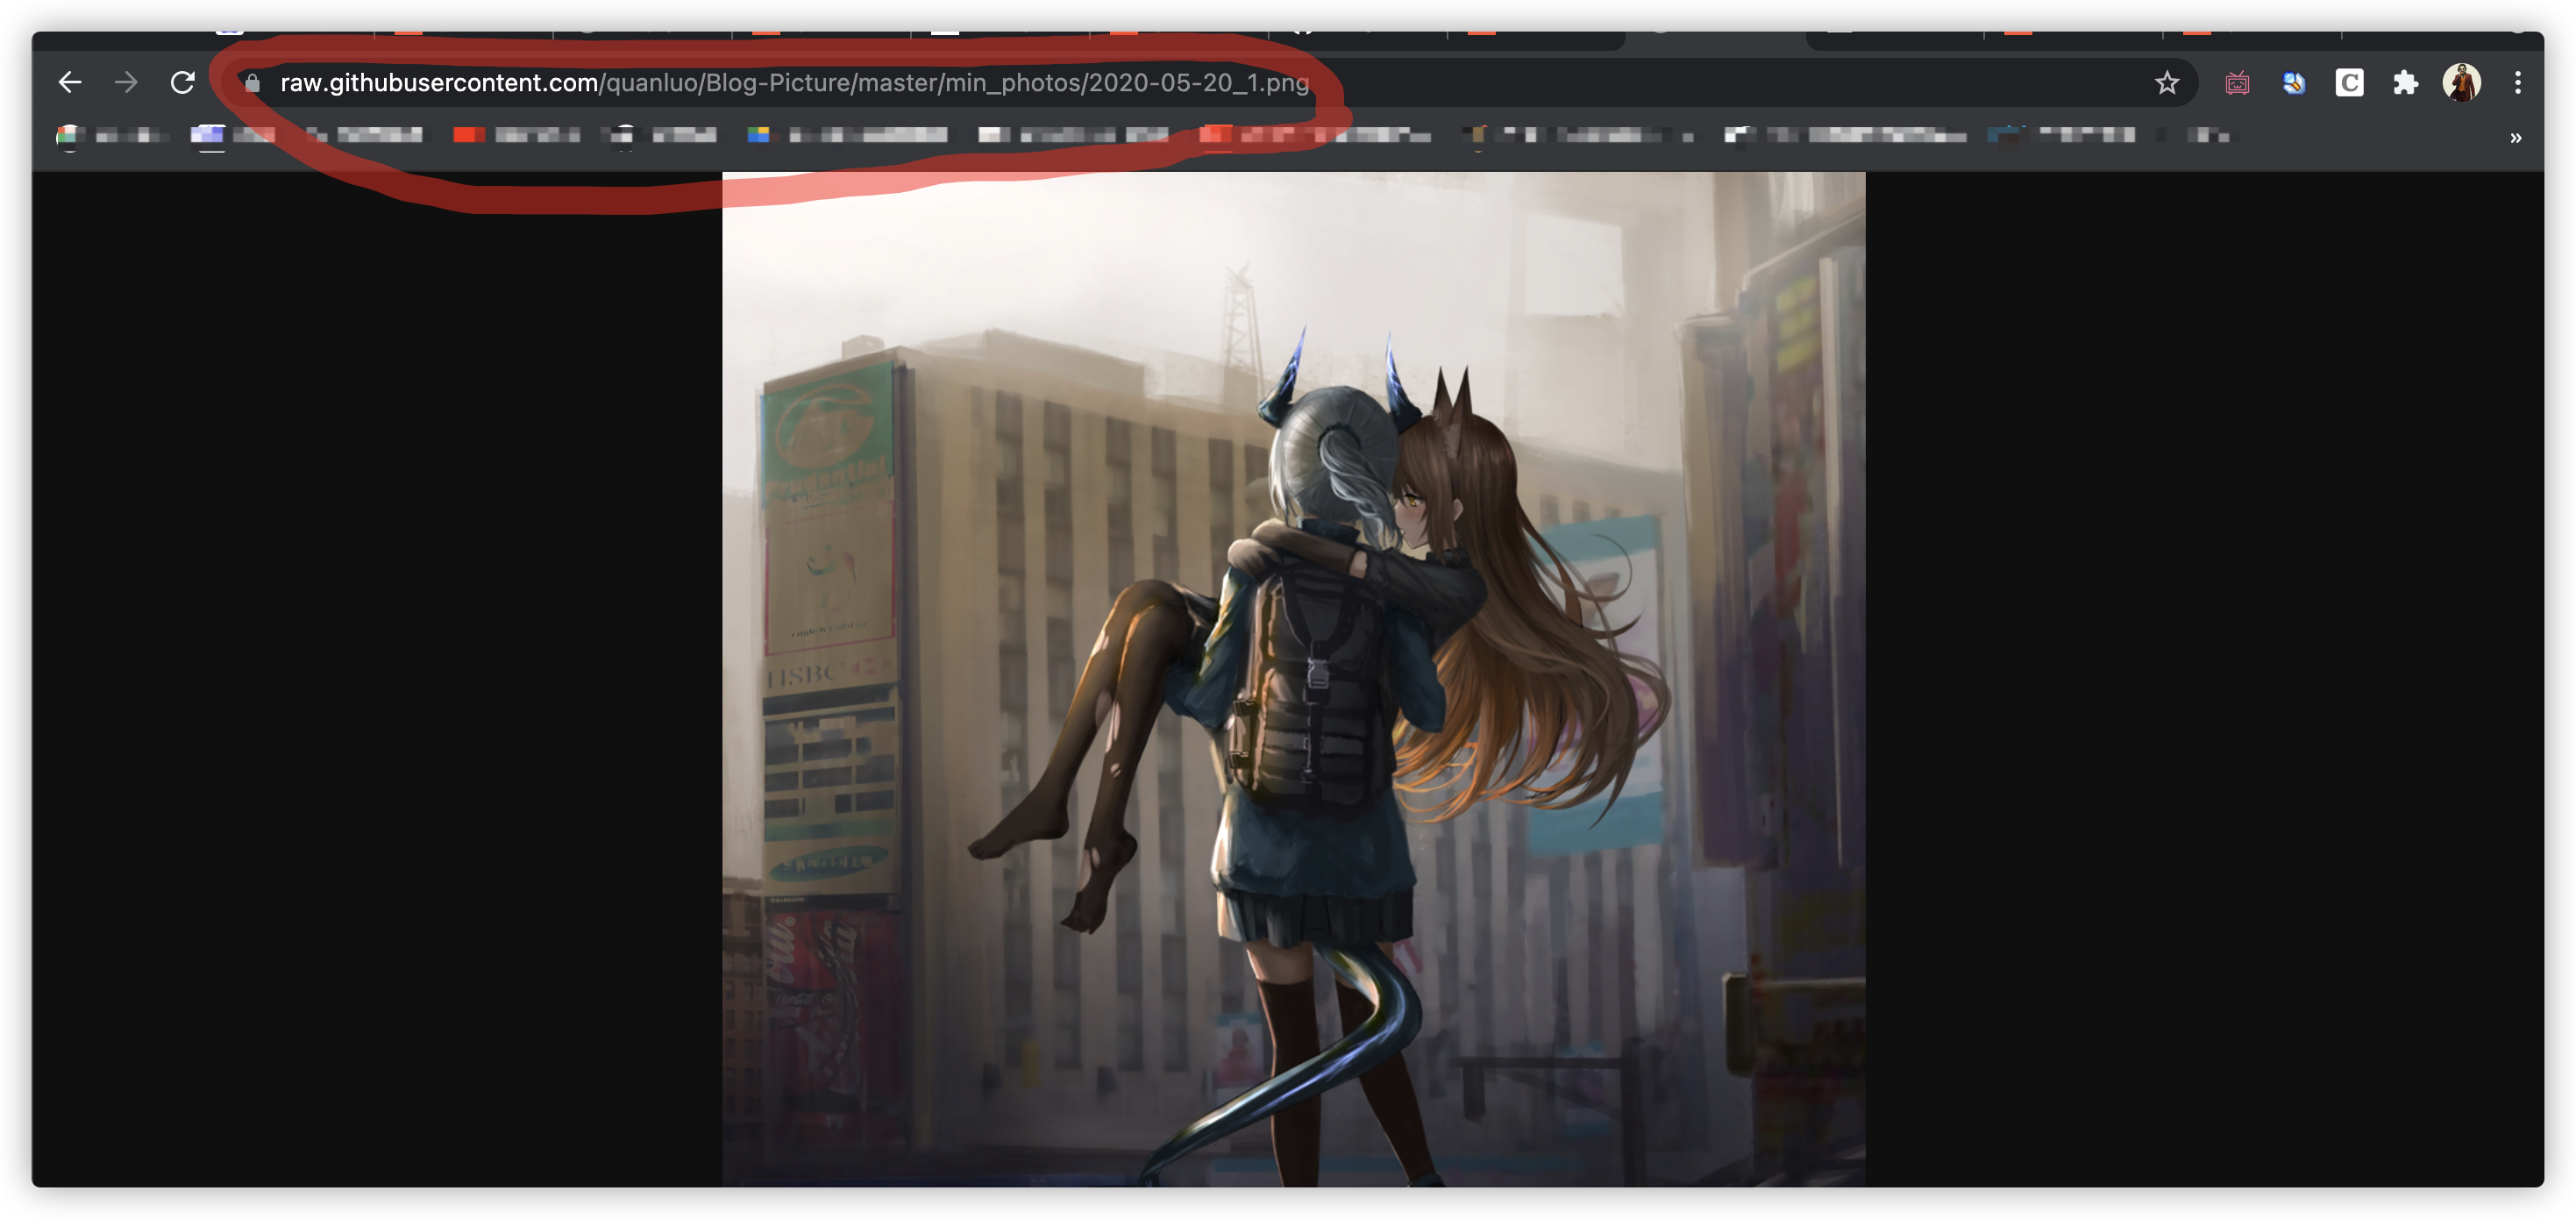Go back to the previous page
Viewport: 2576px width, 1219px height.
(69, 82)
